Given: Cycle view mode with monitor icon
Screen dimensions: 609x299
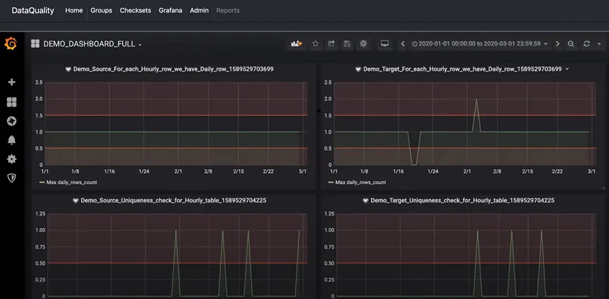Looking at the screenshot, I should (x=384, y=44).
